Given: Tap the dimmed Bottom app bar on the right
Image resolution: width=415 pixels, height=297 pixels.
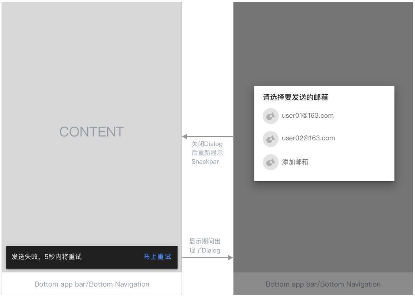Looking at the screenshot, I should [323, 284].
